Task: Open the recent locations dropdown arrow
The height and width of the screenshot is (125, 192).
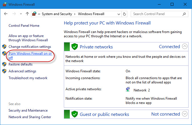Action: 20,14
